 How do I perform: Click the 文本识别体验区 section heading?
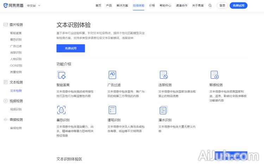69,159
